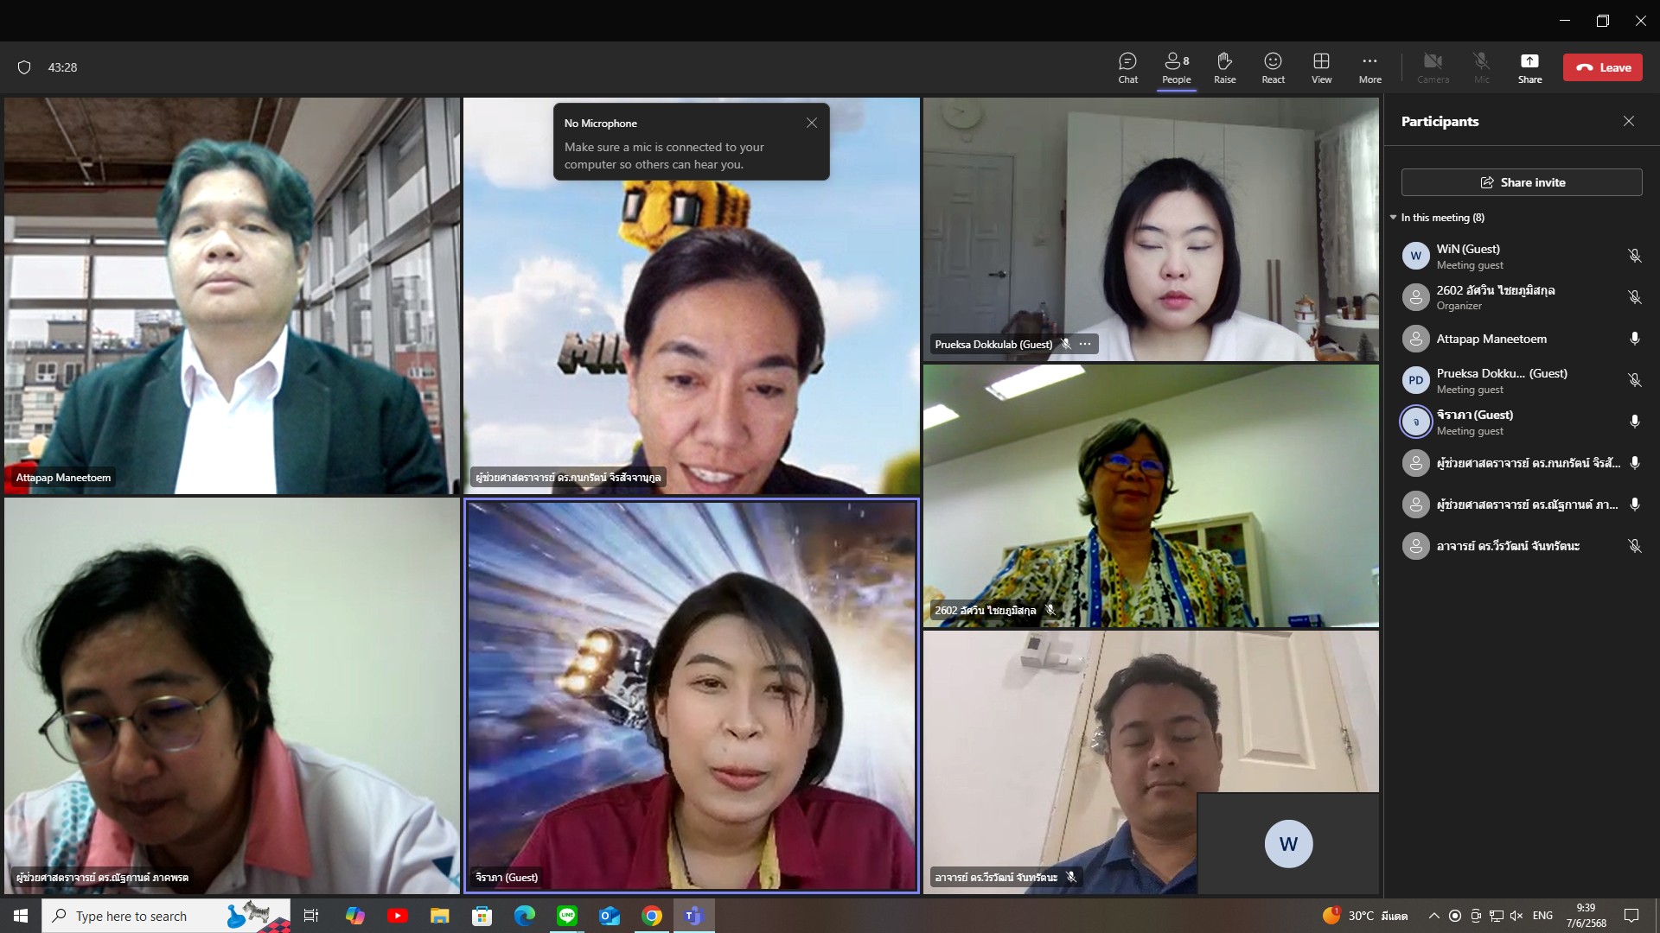Click the Share screen icon
This screenshot has height=933, width=1660.
point(1529,67)
